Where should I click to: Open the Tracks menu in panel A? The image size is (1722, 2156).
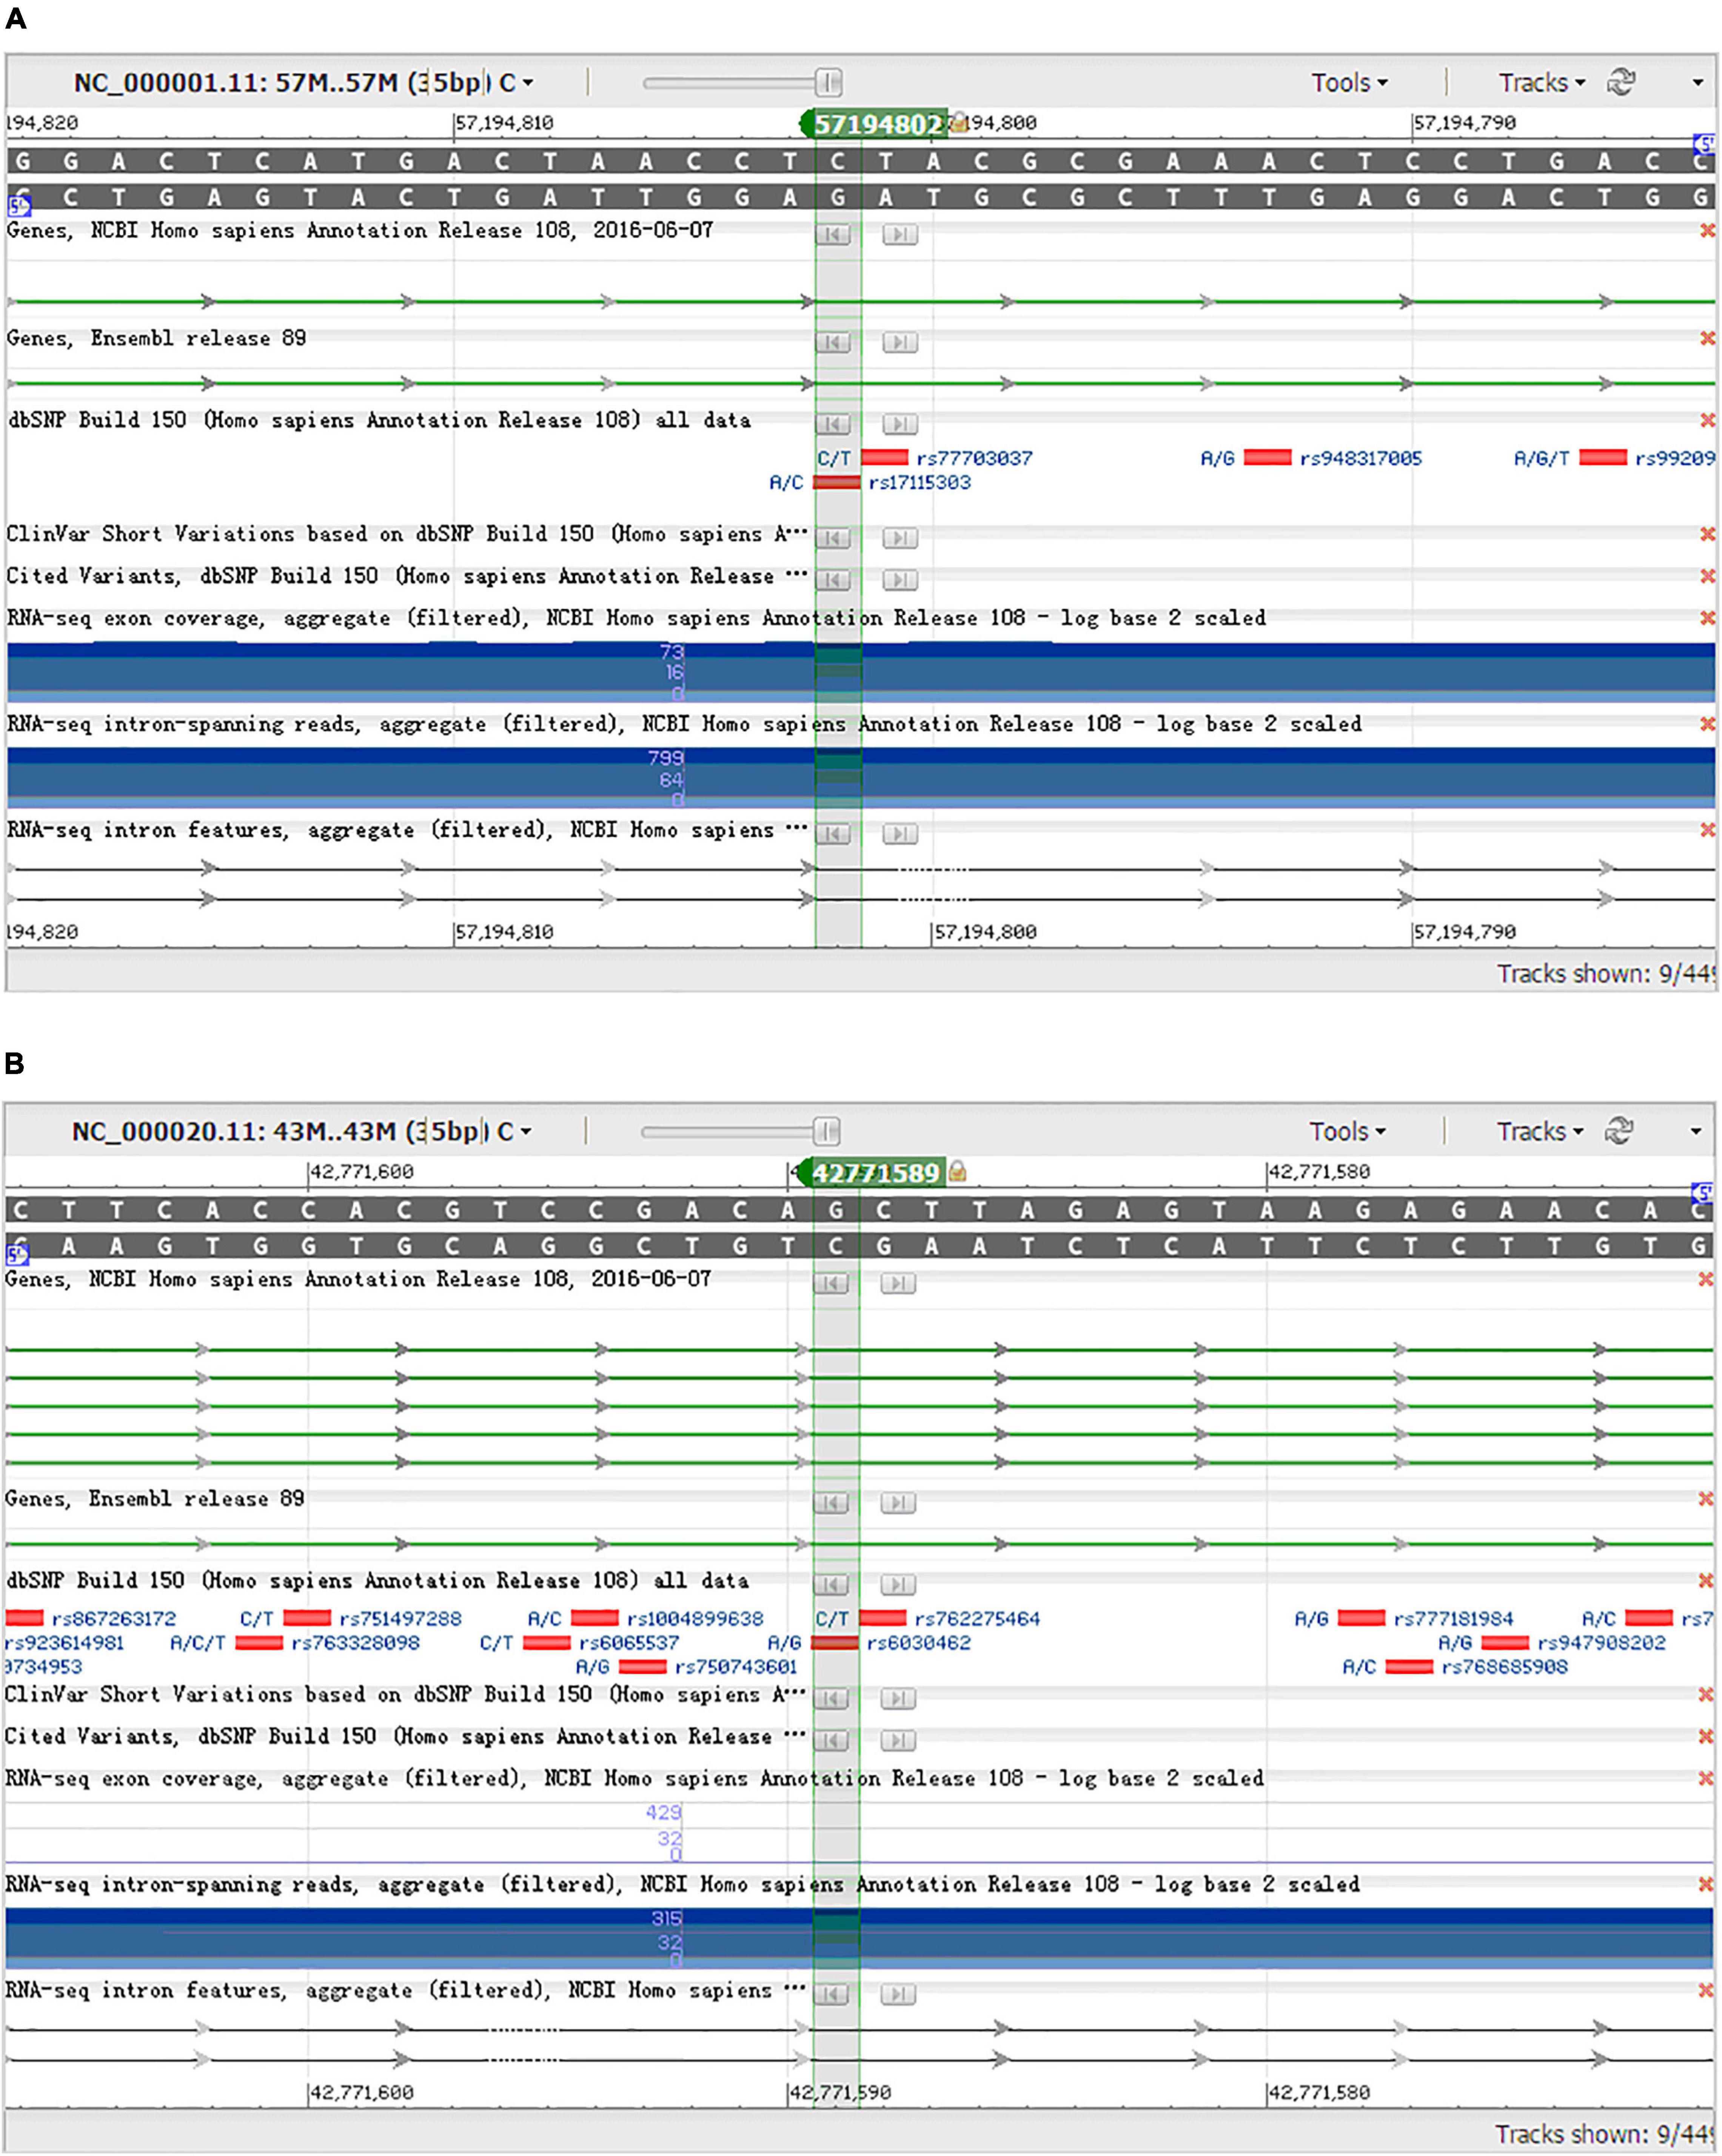[1541, 83]
